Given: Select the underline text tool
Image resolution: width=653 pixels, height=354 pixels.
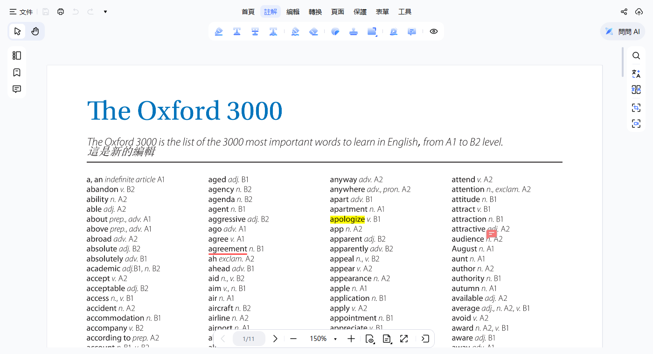Looking at the screenshot, I should click(x=237, y=31).
